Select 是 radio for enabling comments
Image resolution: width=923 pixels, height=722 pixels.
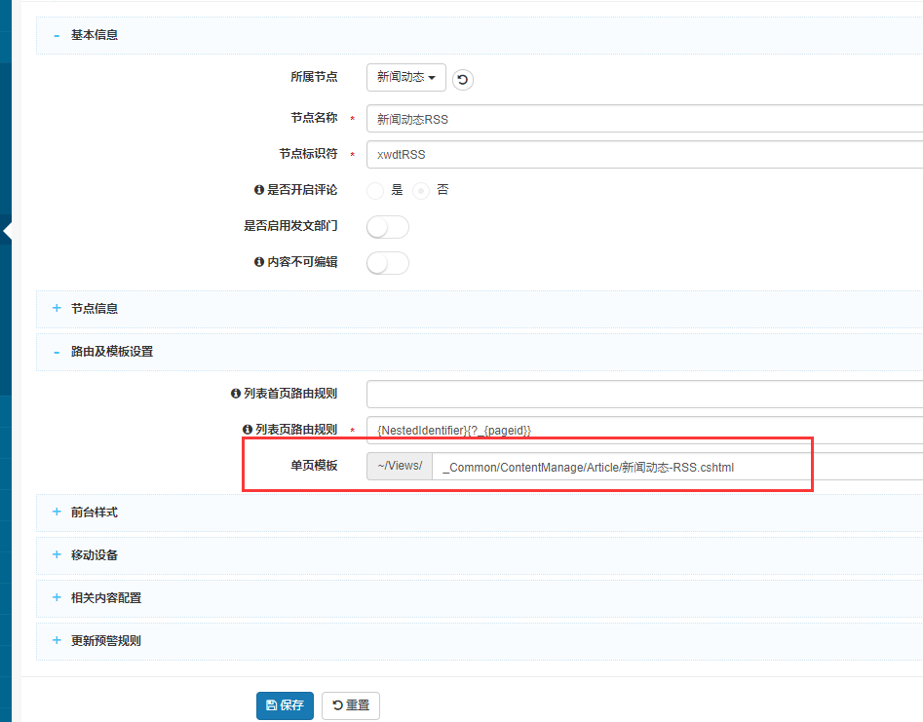(x=375, y=191)
